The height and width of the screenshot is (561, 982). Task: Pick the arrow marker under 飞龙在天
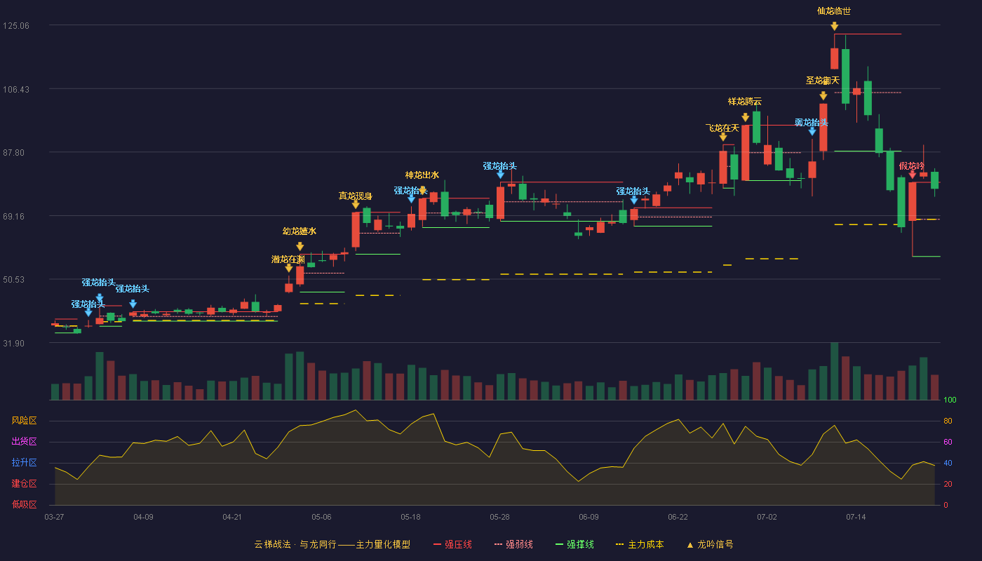pyautogui.click(x=723, y=137)
